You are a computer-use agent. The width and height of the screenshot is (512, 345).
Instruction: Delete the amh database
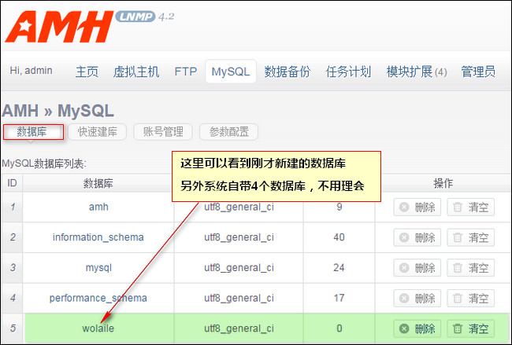point(417,207)
